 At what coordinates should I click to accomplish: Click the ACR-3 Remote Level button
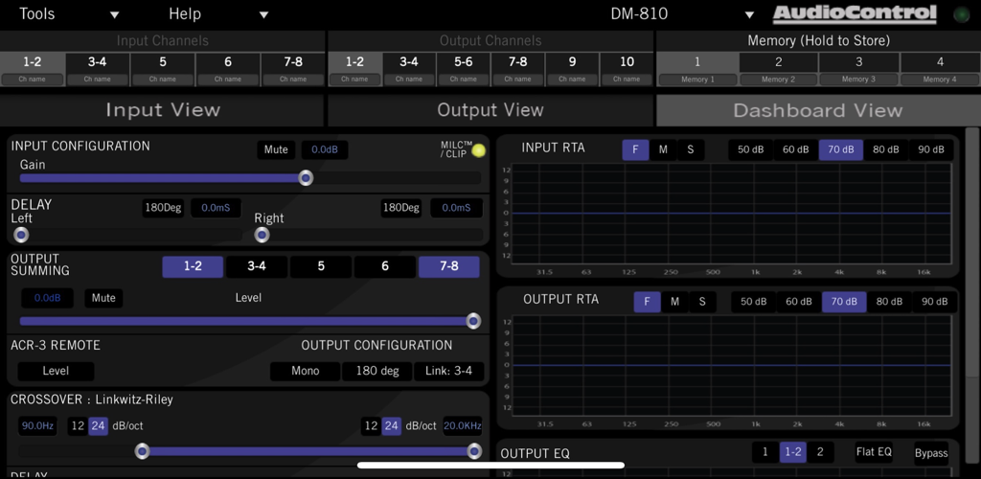56,371
